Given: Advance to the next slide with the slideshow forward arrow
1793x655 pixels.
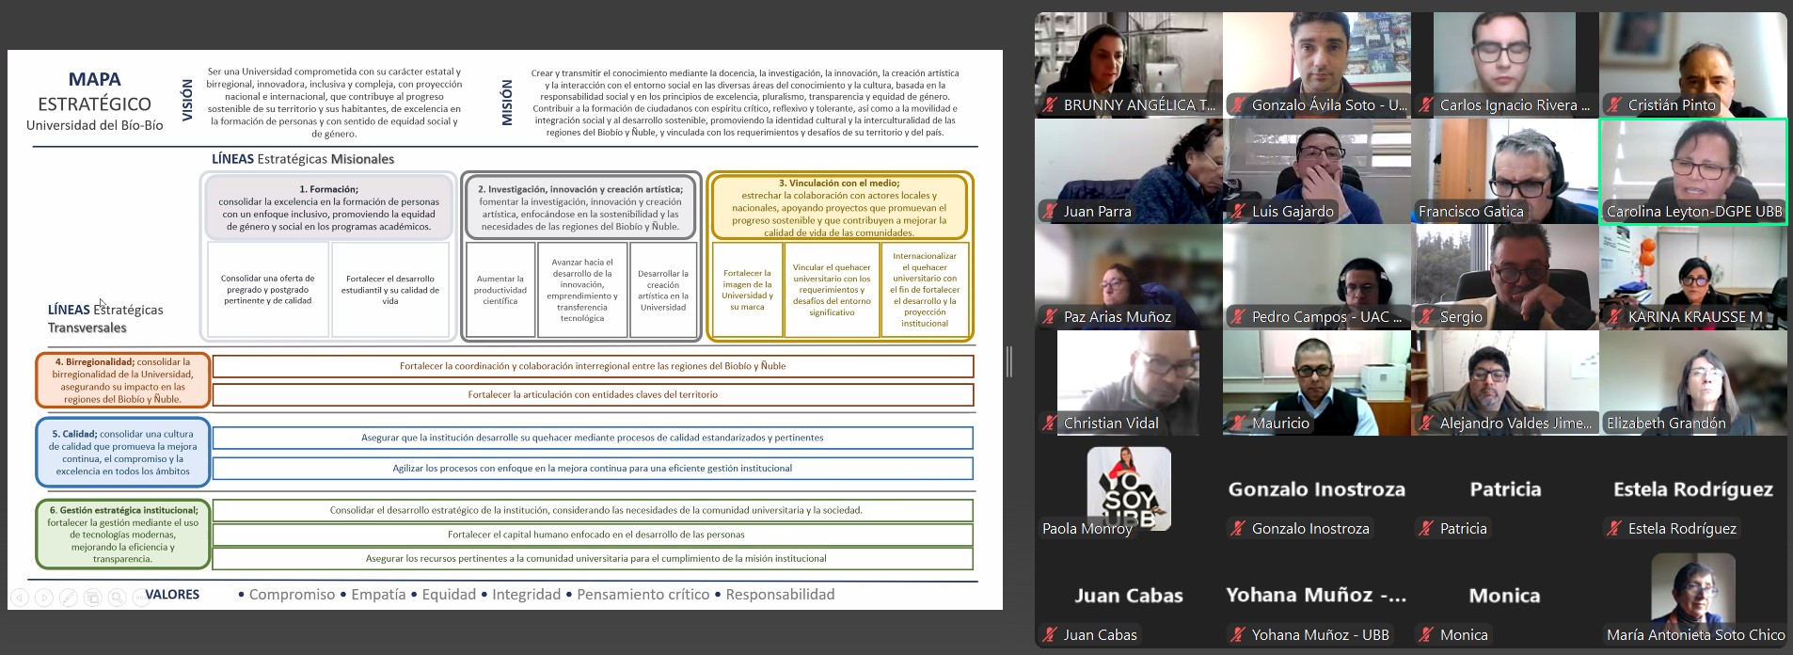Looking at the screenshot, I should tap(43, 598).
